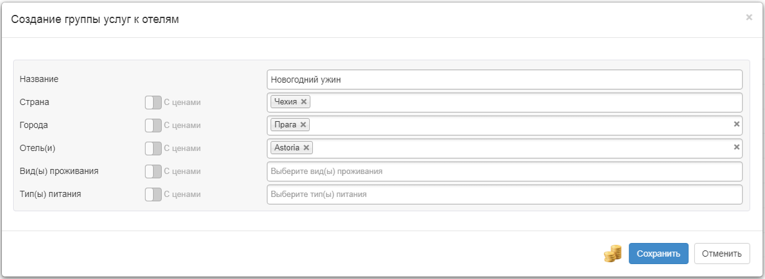Screen dimensions: 765x279
Task: Open the Тип(ы) питания selection dropdown
Action: 504,194
